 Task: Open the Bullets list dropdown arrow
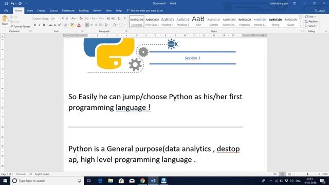[x=90, y=18]
